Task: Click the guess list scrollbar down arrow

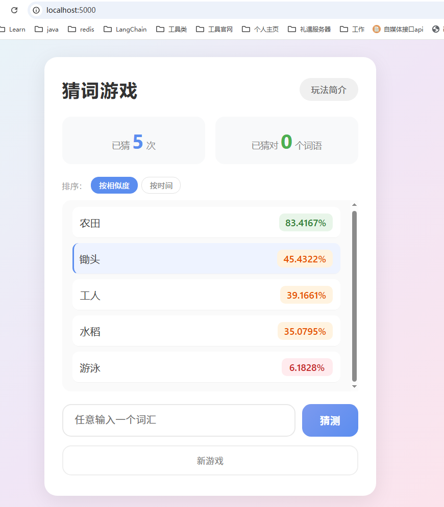Action: point(354,386)
